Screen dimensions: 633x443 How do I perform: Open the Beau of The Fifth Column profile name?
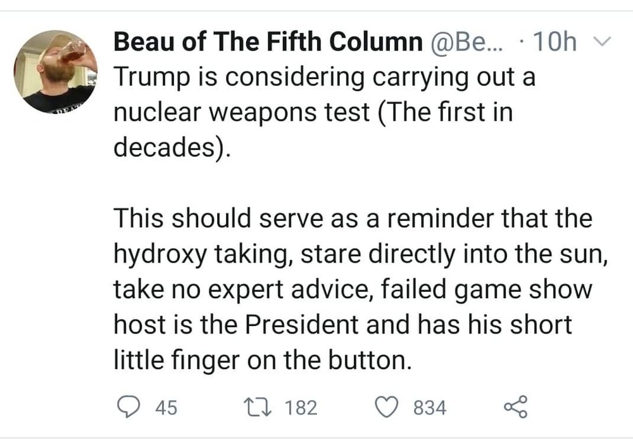coord(268,43)
